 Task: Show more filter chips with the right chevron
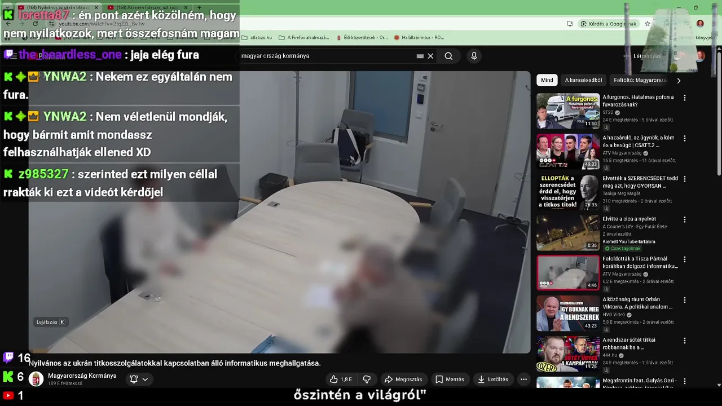(679, 81)
